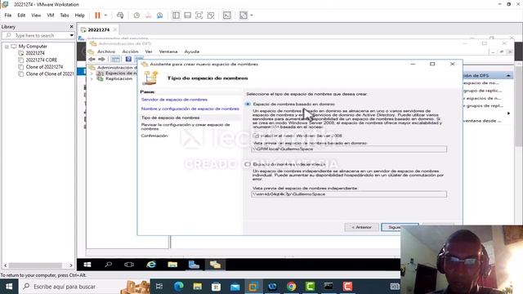Click the '< Anterior' button in the wizard
The image size is (523, 294).
tap(361, 227)
